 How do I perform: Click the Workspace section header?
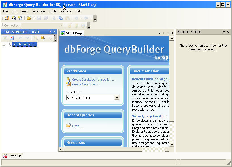[x=93, y=71]
